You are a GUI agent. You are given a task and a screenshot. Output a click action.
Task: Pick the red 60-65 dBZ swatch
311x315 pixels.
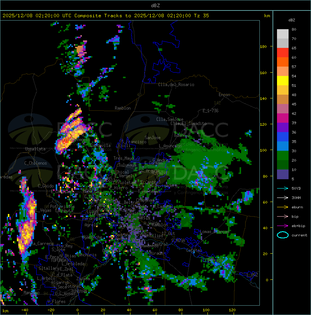[x=283, y=53]
